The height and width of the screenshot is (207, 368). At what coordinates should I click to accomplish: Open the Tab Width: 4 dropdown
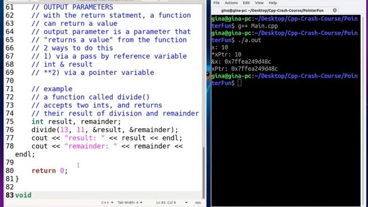130,202
